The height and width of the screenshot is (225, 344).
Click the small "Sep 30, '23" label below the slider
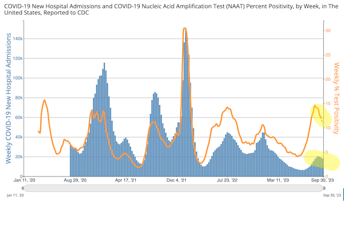coord(332,195)
